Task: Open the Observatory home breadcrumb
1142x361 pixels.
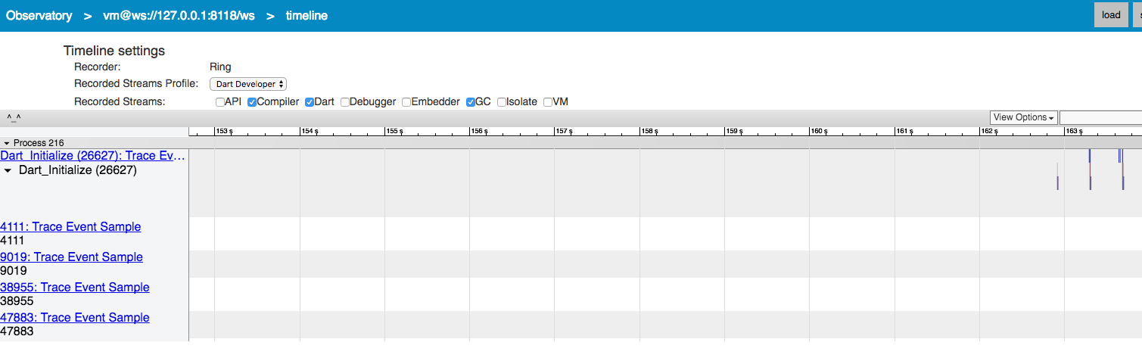Action: [39, 15]
